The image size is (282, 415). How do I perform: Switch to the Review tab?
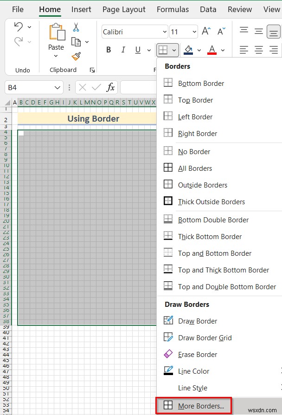tap(240, 10)
